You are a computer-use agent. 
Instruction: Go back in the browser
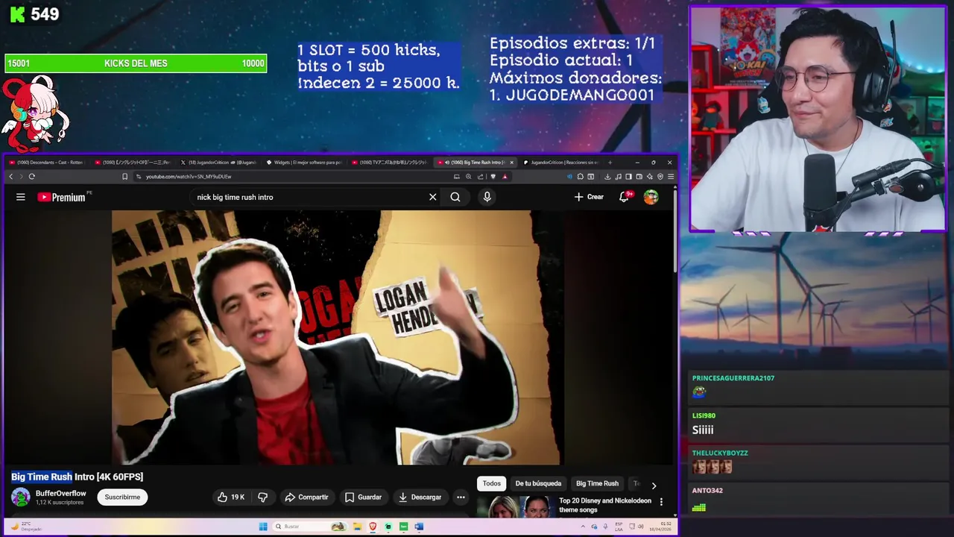coord(10,177)
